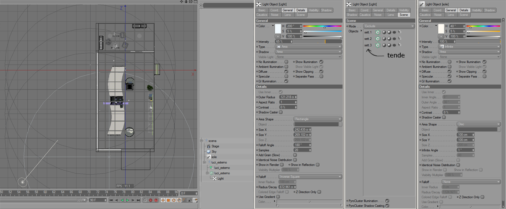This screenshot has width=506, height=209.
Task: Toggle PyroCluster Illumination checkbox
Action: (x=387, y=201)
